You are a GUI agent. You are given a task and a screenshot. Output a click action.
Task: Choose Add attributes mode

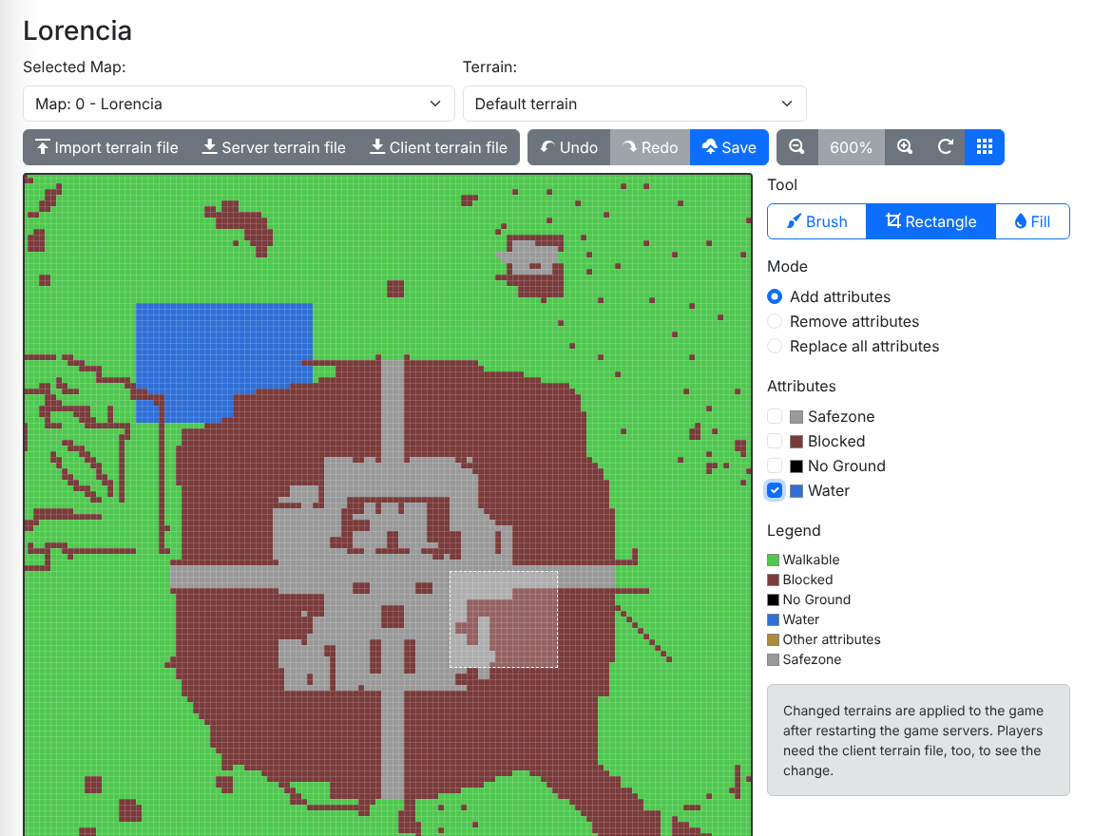(x=775, y=296)
